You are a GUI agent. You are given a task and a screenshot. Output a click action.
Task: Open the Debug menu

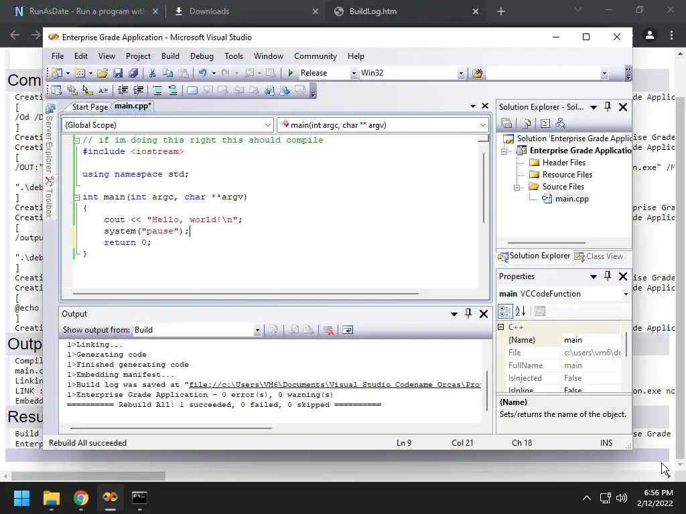202,56
